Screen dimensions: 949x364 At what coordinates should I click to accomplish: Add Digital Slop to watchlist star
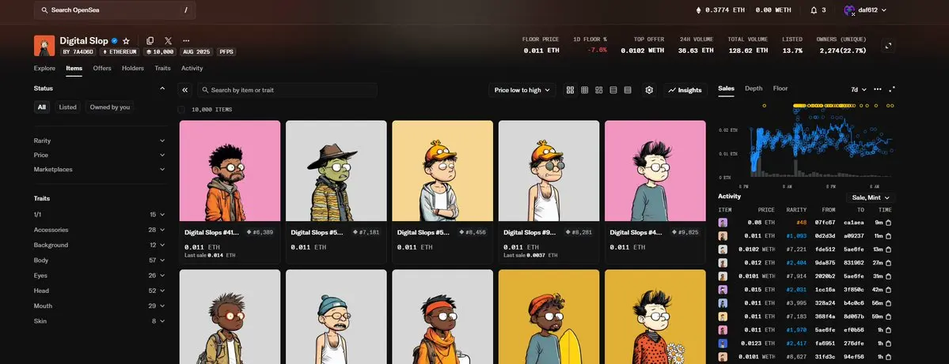[126, 41]
